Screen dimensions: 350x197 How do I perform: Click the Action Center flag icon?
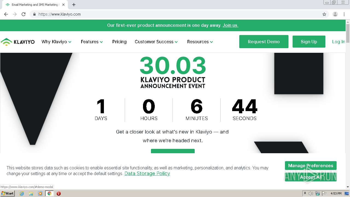[324, 193]
